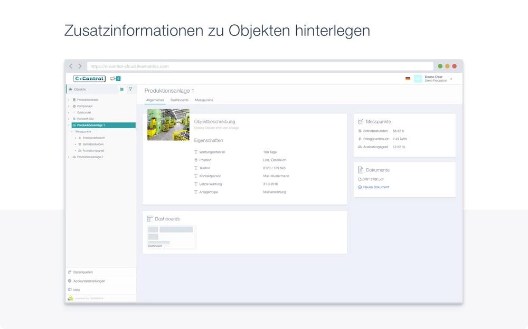528x329 pixels.
Task: Switch to the Dashboards tab
Action: 180,100
